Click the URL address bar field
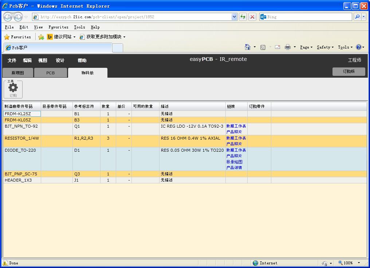This screenshot has height=268, width=370. click(x=135, y=17)
